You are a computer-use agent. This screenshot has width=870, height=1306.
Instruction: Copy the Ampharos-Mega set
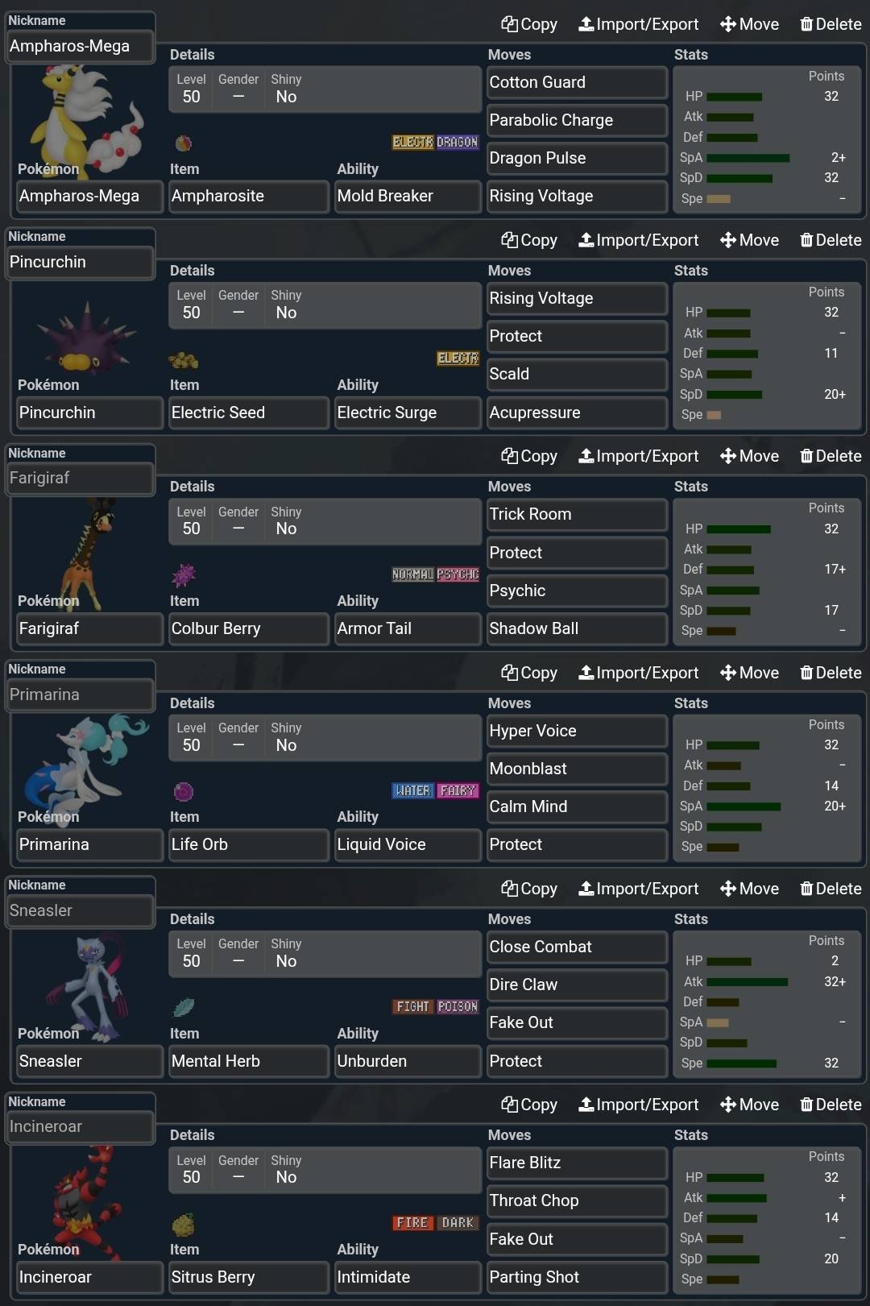[529, 24]
